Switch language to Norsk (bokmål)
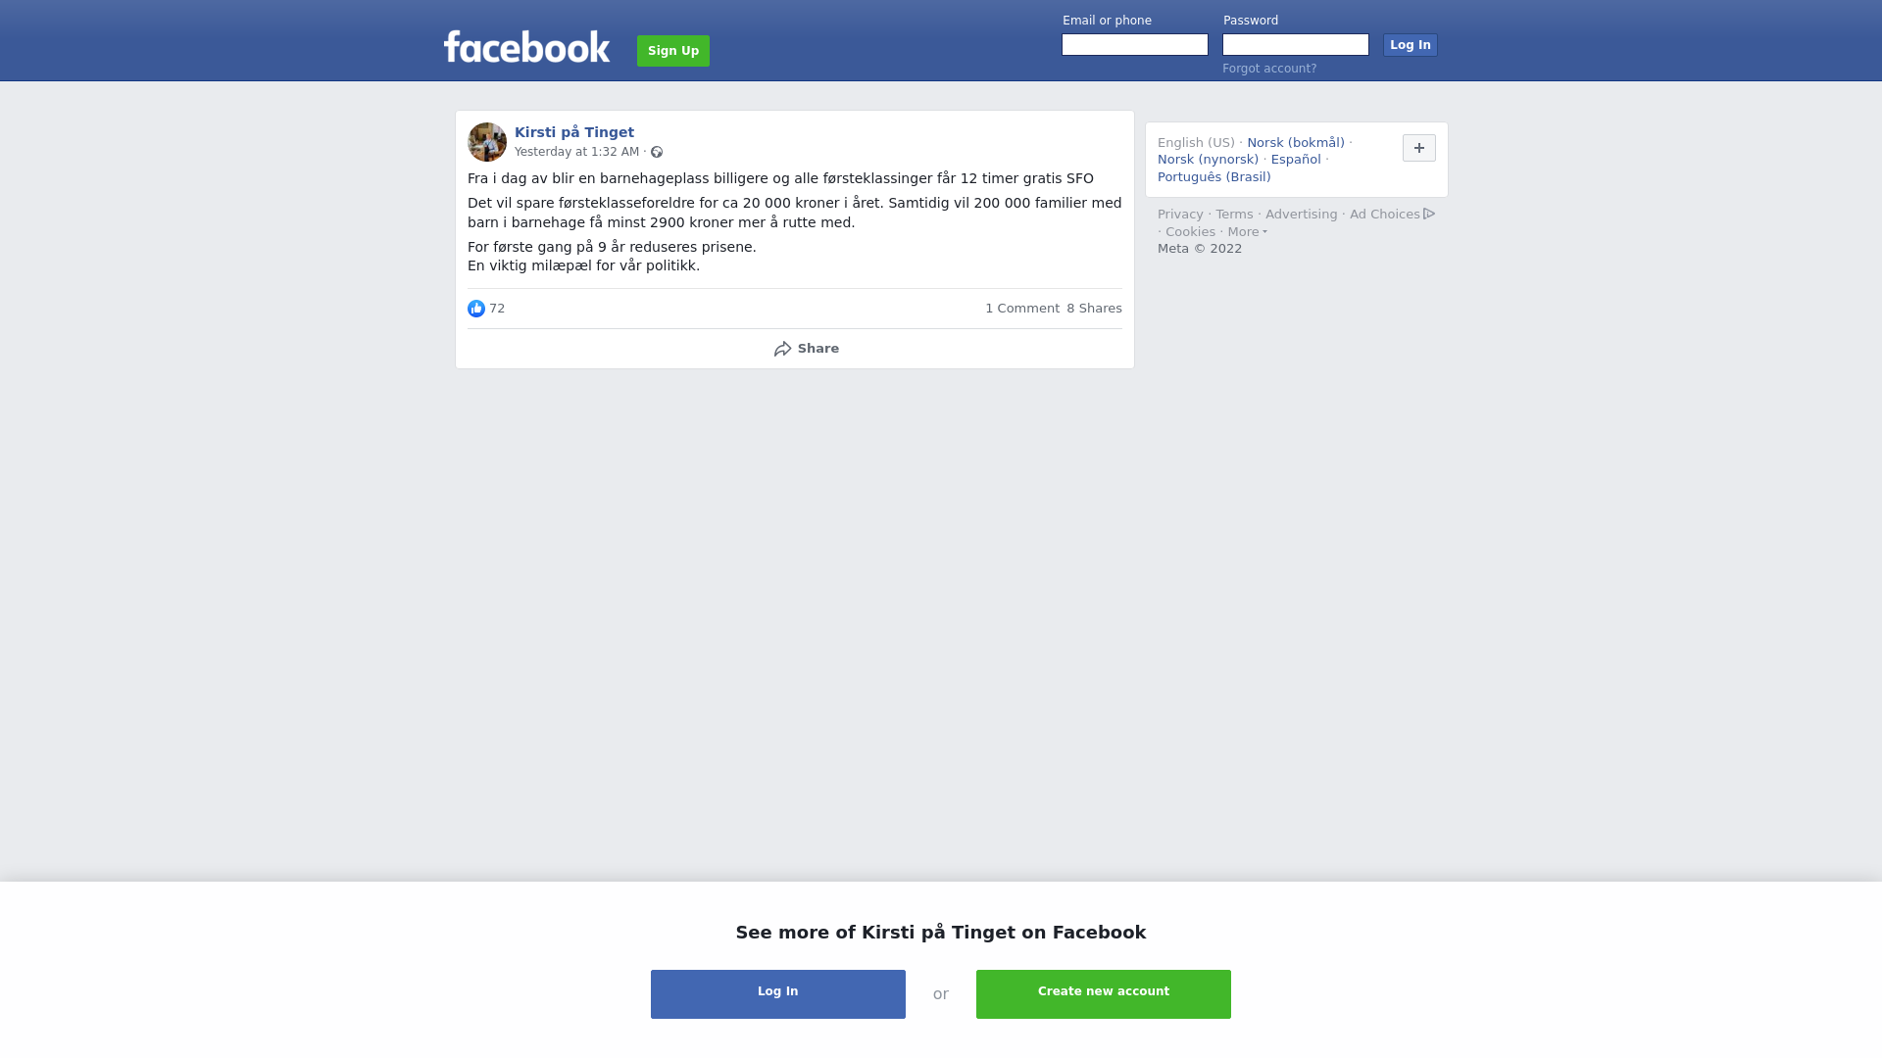The width and height of the screenshot is (1882, 1058). click(x=1296, y=143)
